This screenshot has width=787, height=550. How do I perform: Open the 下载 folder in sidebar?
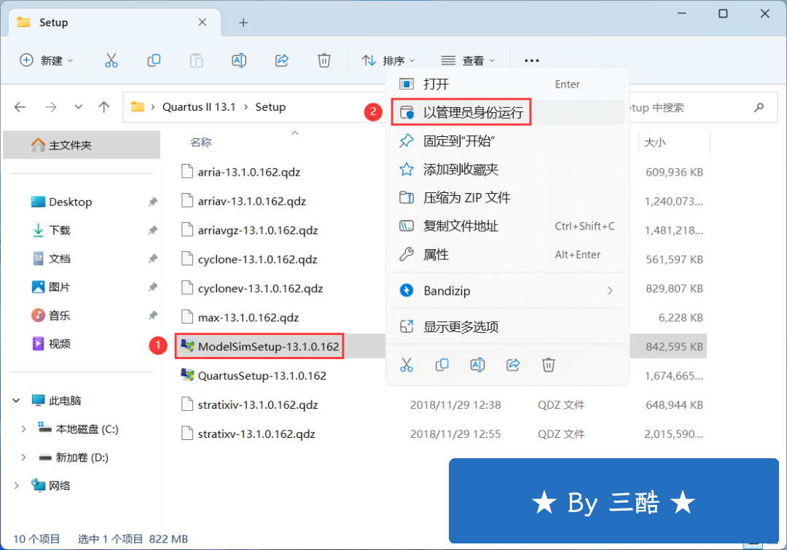[x=60, y=230]
